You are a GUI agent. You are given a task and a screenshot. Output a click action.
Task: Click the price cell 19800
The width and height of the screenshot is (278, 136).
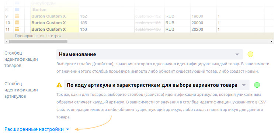click(x=204, y=16)
